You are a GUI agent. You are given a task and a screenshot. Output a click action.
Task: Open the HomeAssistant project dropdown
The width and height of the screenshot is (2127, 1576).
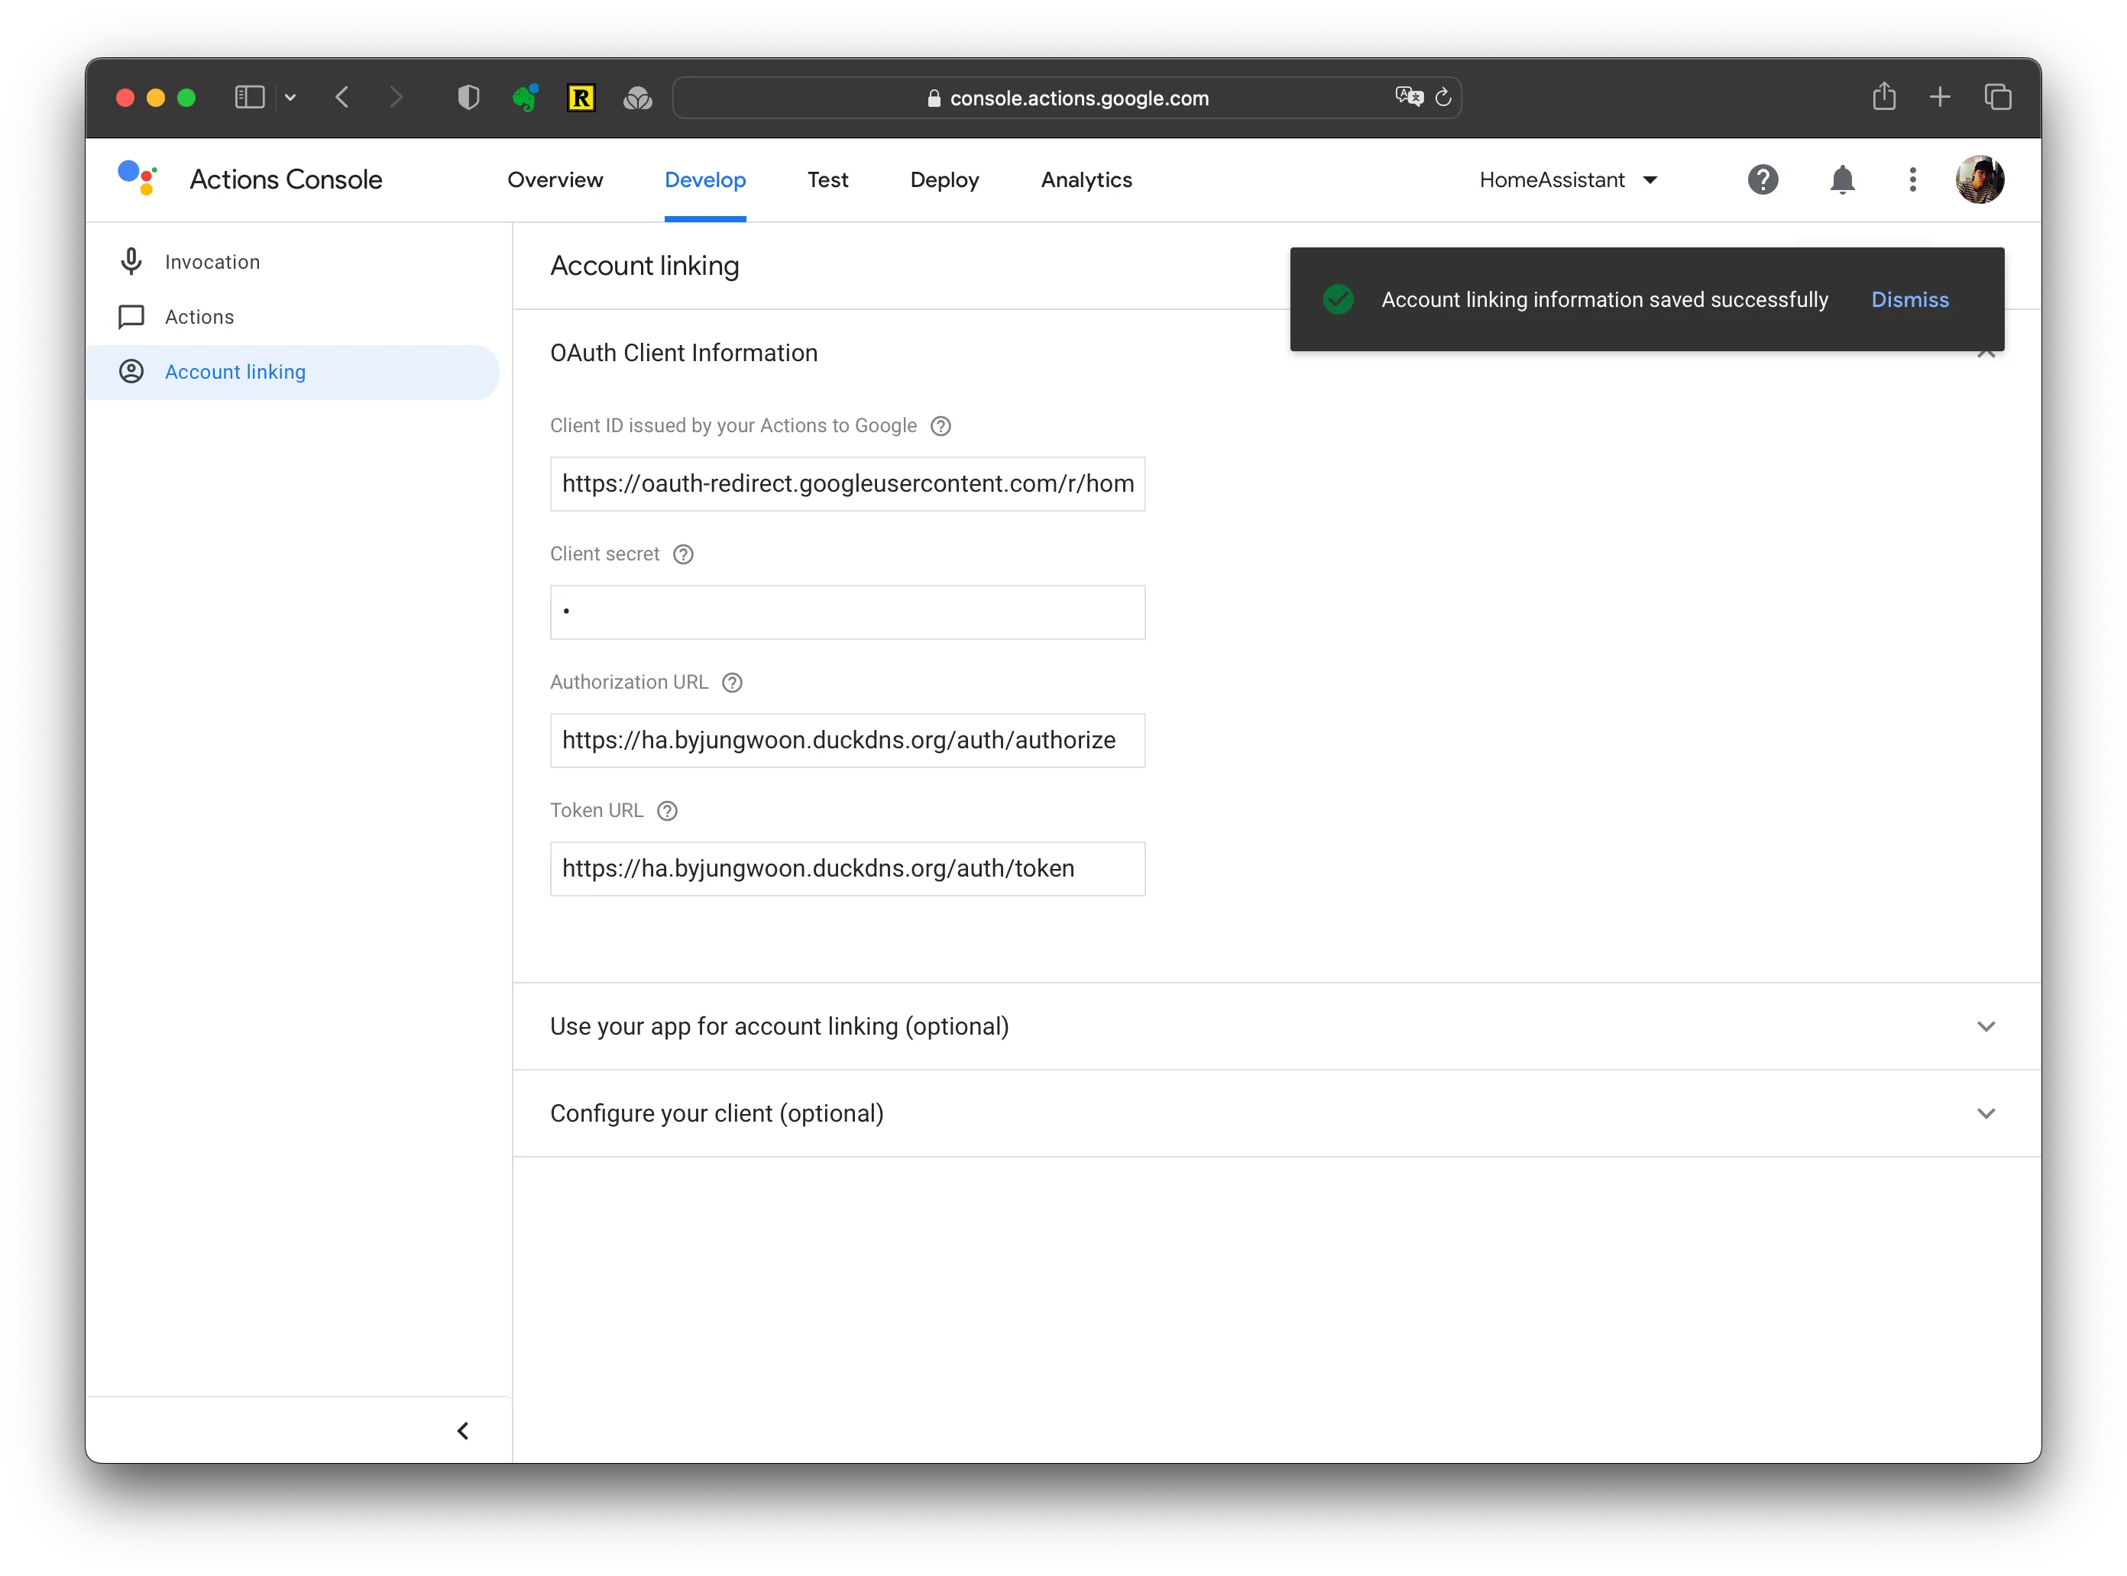[1568, 179]
